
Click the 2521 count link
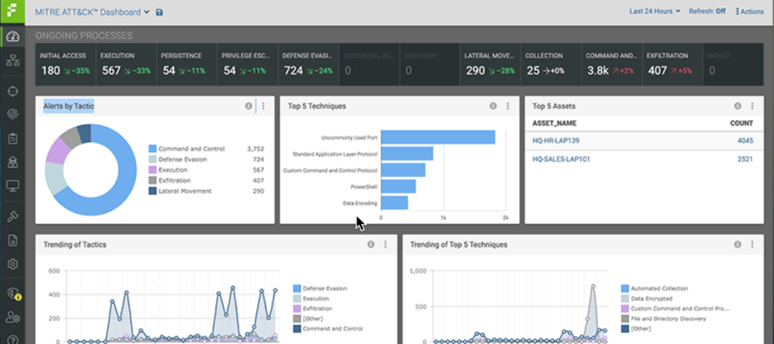point(745,160)
